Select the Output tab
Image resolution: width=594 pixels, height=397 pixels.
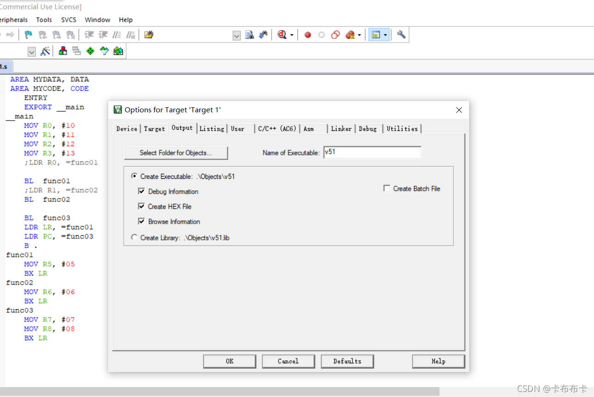pyautogui.click(x=182, y=128)
